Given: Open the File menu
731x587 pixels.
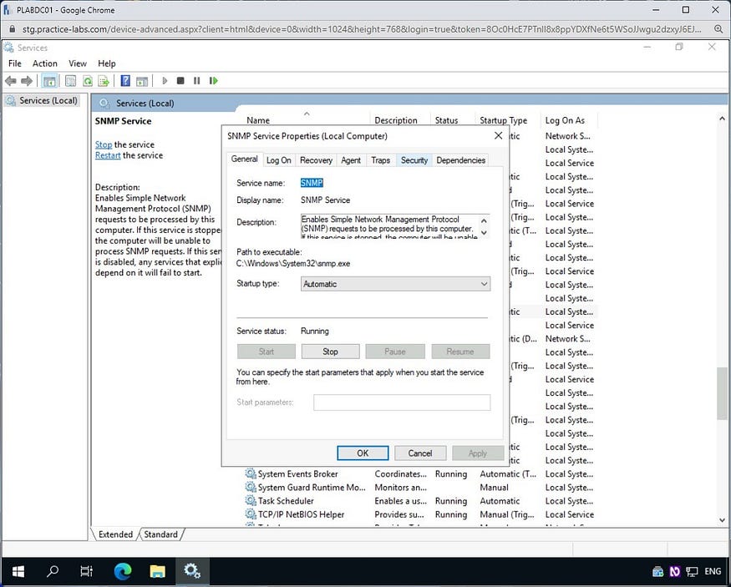Looking at the screenshot, I should (15, 63).
